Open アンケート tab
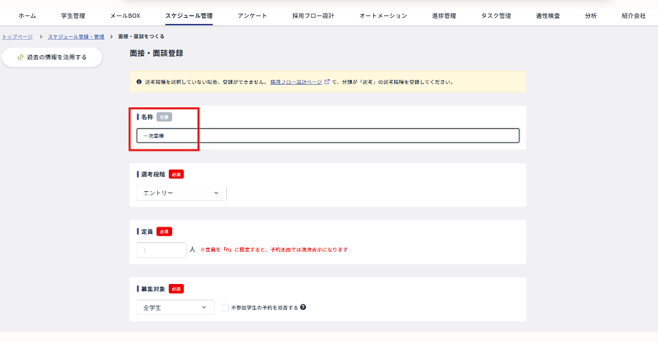Image resolution: width=658 pixels, height=342 pixels. (252, 16)
